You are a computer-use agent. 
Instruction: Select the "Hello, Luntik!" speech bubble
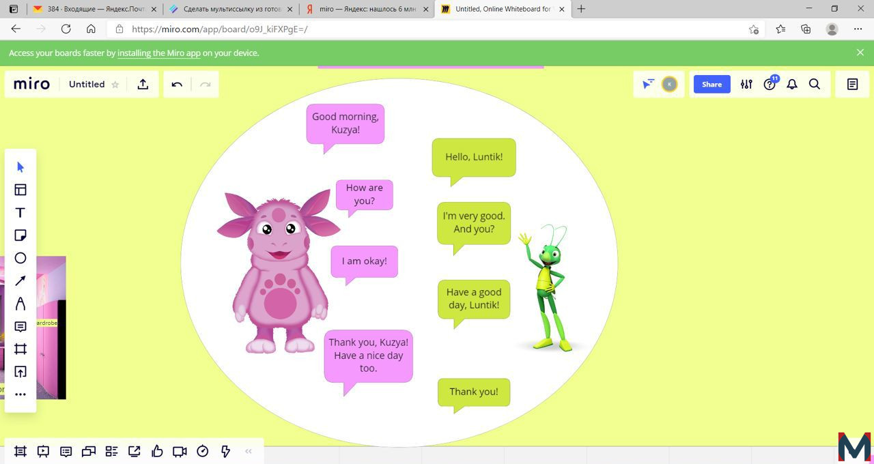point(474,158)
